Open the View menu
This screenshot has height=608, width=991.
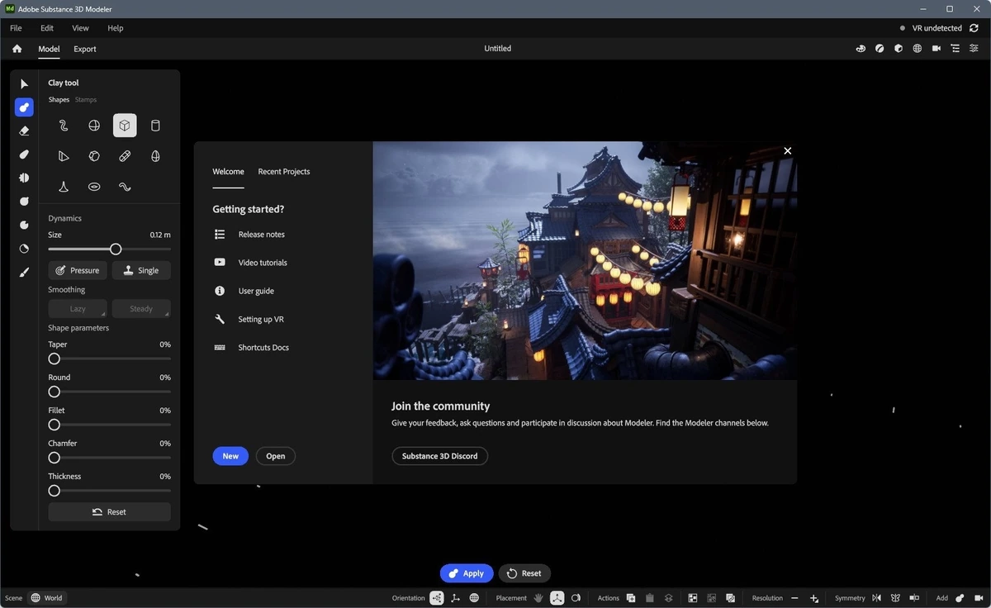pos(80,28)
